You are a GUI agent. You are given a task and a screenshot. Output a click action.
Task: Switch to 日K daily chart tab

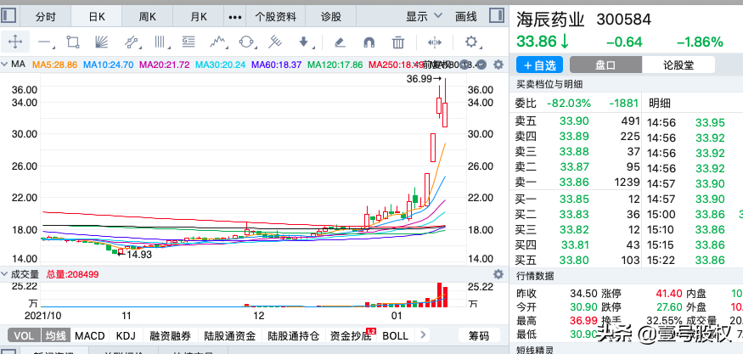pos(97,17)
